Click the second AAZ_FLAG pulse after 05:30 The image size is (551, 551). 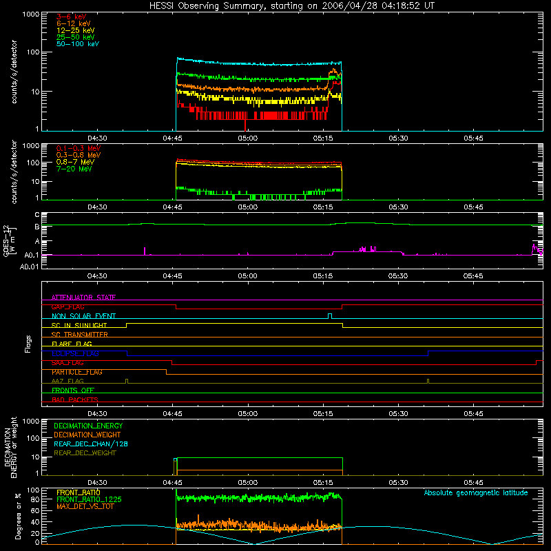tap(428, 381)
